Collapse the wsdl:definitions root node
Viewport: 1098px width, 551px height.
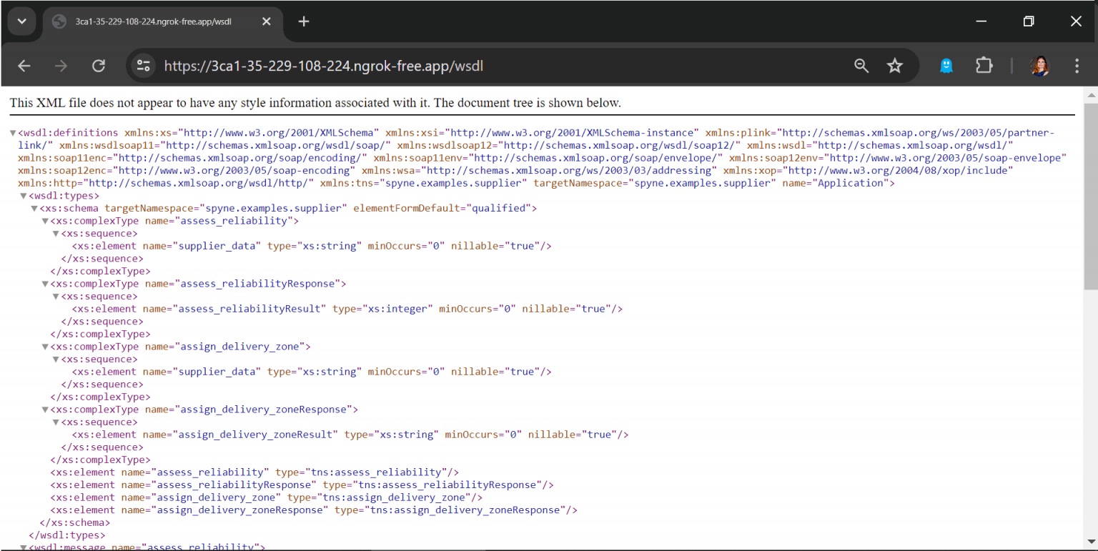[13, 133]
